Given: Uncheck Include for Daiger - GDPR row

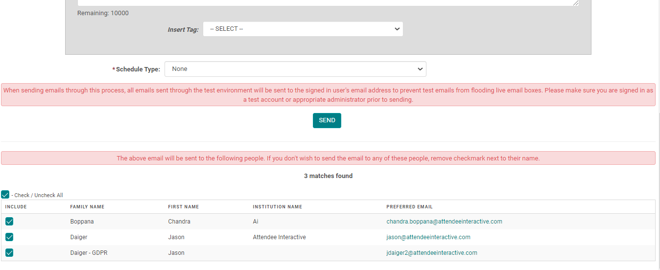Looking at the screenshot, I should coord(9,253).
